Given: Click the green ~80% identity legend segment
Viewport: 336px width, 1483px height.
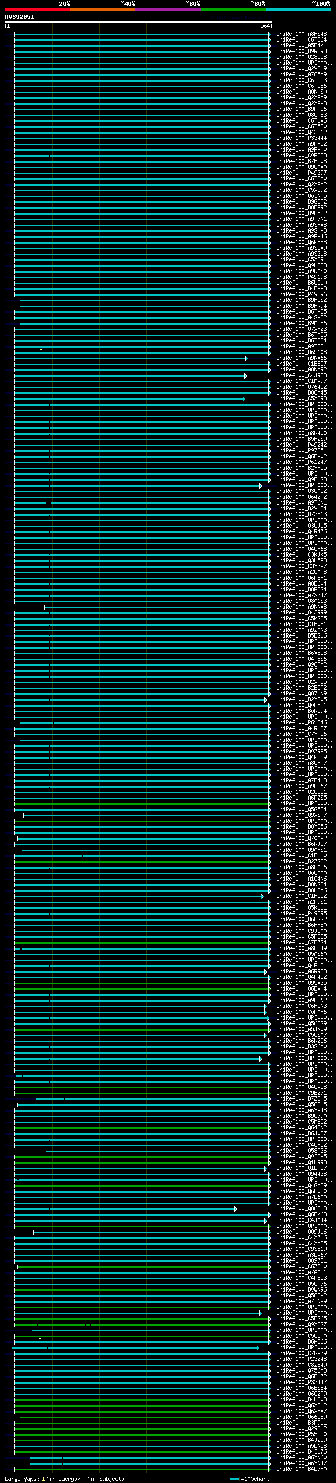Looking at the screenshot, I should pyautogui.click(x=233, y=9).
